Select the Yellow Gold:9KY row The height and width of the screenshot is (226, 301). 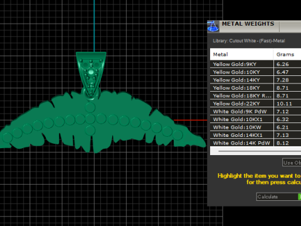click(255, 64)
